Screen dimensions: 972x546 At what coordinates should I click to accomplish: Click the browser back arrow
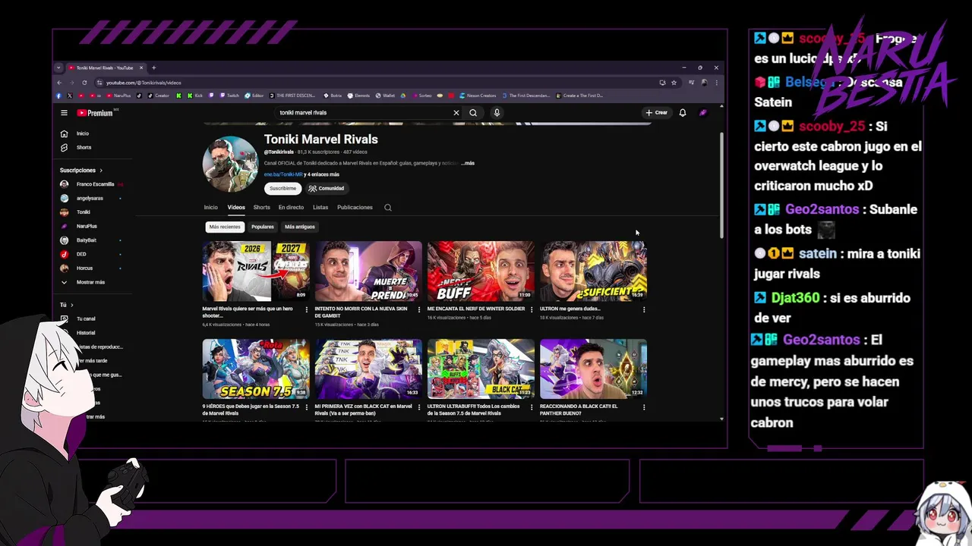point(59,82)
